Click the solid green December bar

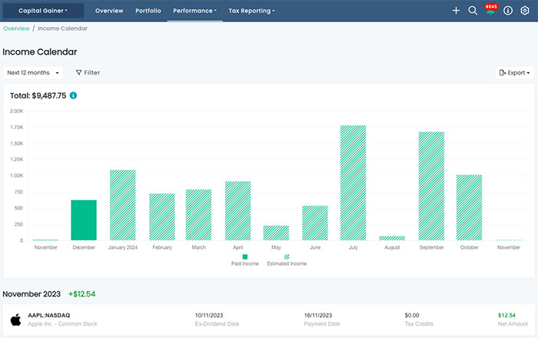(84, 220)
